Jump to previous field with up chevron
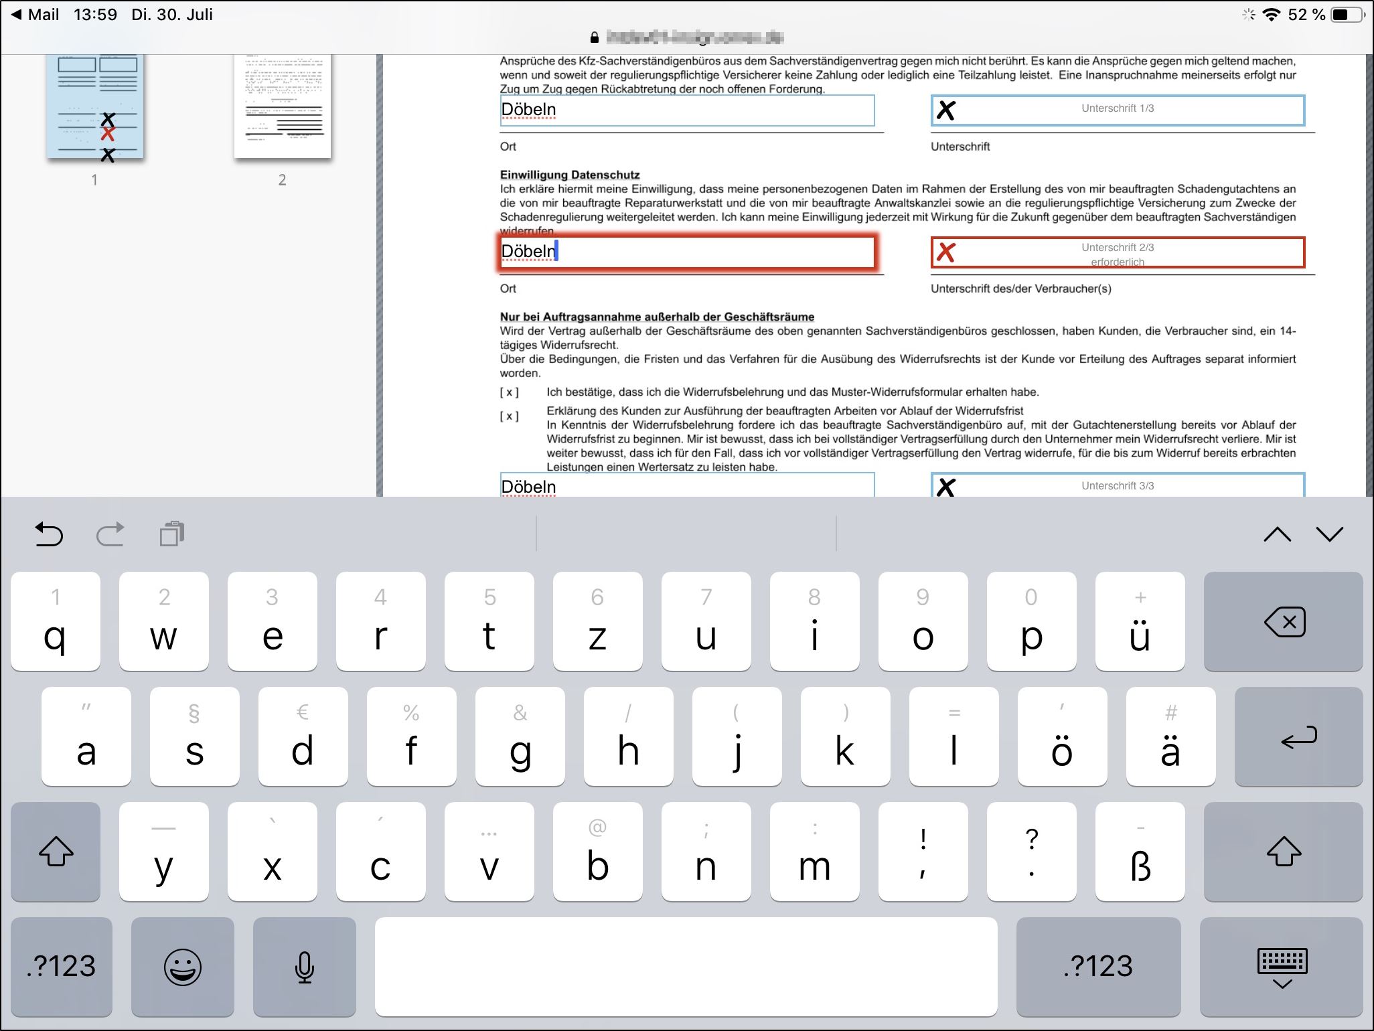1374x1031 pixels. [x=1277, y=534]
